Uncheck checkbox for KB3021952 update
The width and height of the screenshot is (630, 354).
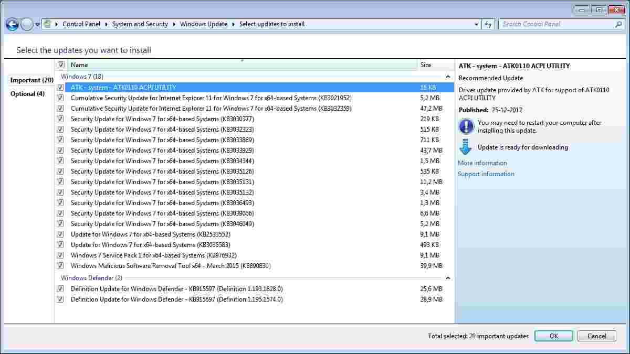pyautogui.click(x=60, y=98)
